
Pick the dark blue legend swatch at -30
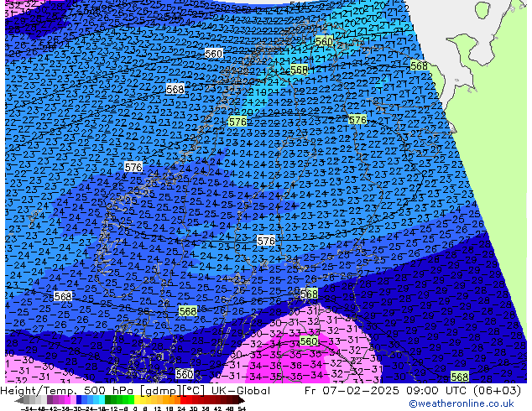[79, 400]
